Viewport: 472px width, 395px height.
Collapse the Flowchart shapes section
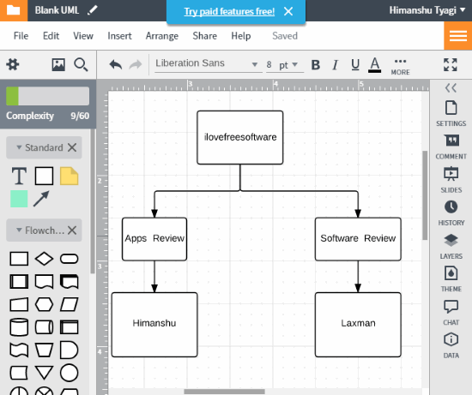coord(19,230)
